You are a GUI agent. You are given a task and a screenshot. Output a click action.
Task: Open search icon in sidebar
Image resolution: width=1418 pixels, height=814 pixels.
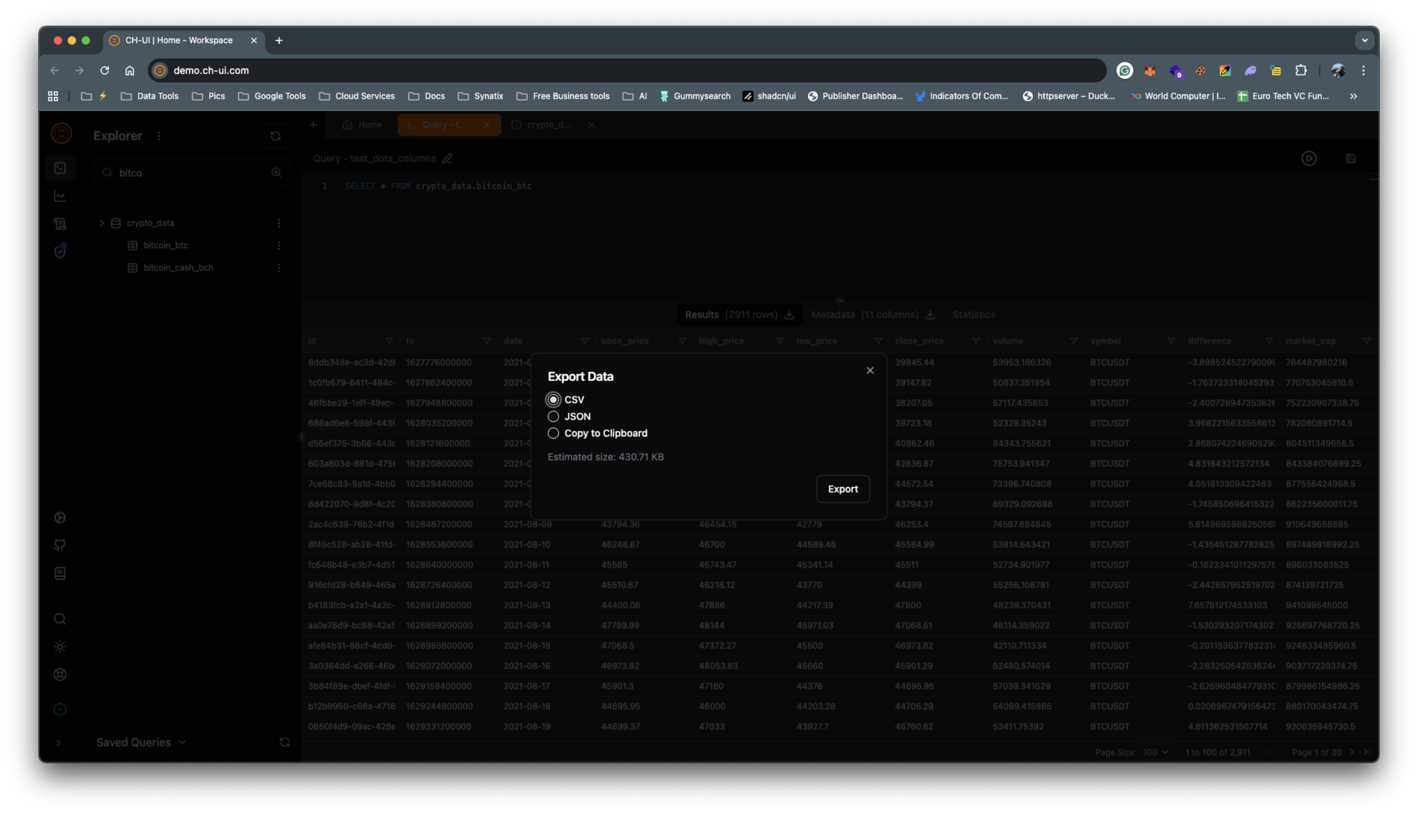click(x=60, y=619)
